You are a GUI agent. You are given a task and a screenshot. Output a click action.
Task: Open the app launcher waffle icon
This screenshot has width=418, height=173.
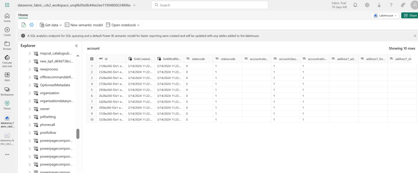pos(7,5)
